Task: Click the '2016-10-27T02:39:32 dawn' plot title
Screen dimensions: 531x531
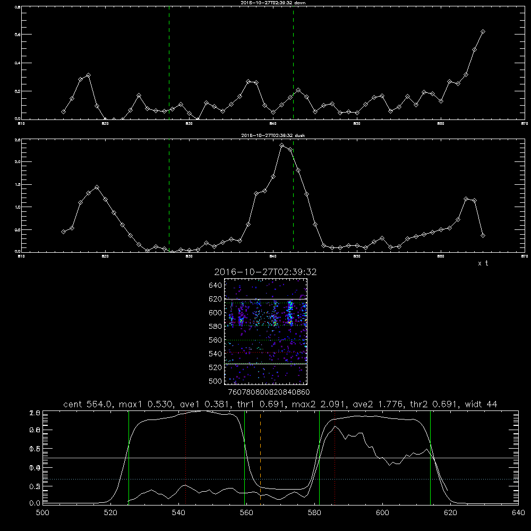Action: [273, 3]
